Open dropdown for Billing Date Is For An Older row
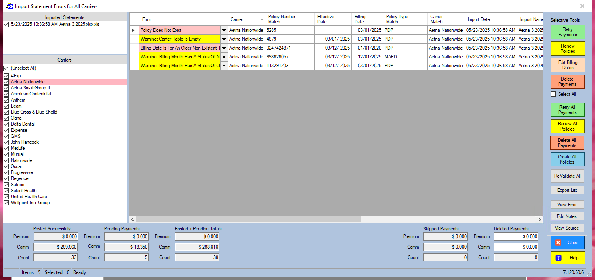595x280 pixels. point(224,48)
